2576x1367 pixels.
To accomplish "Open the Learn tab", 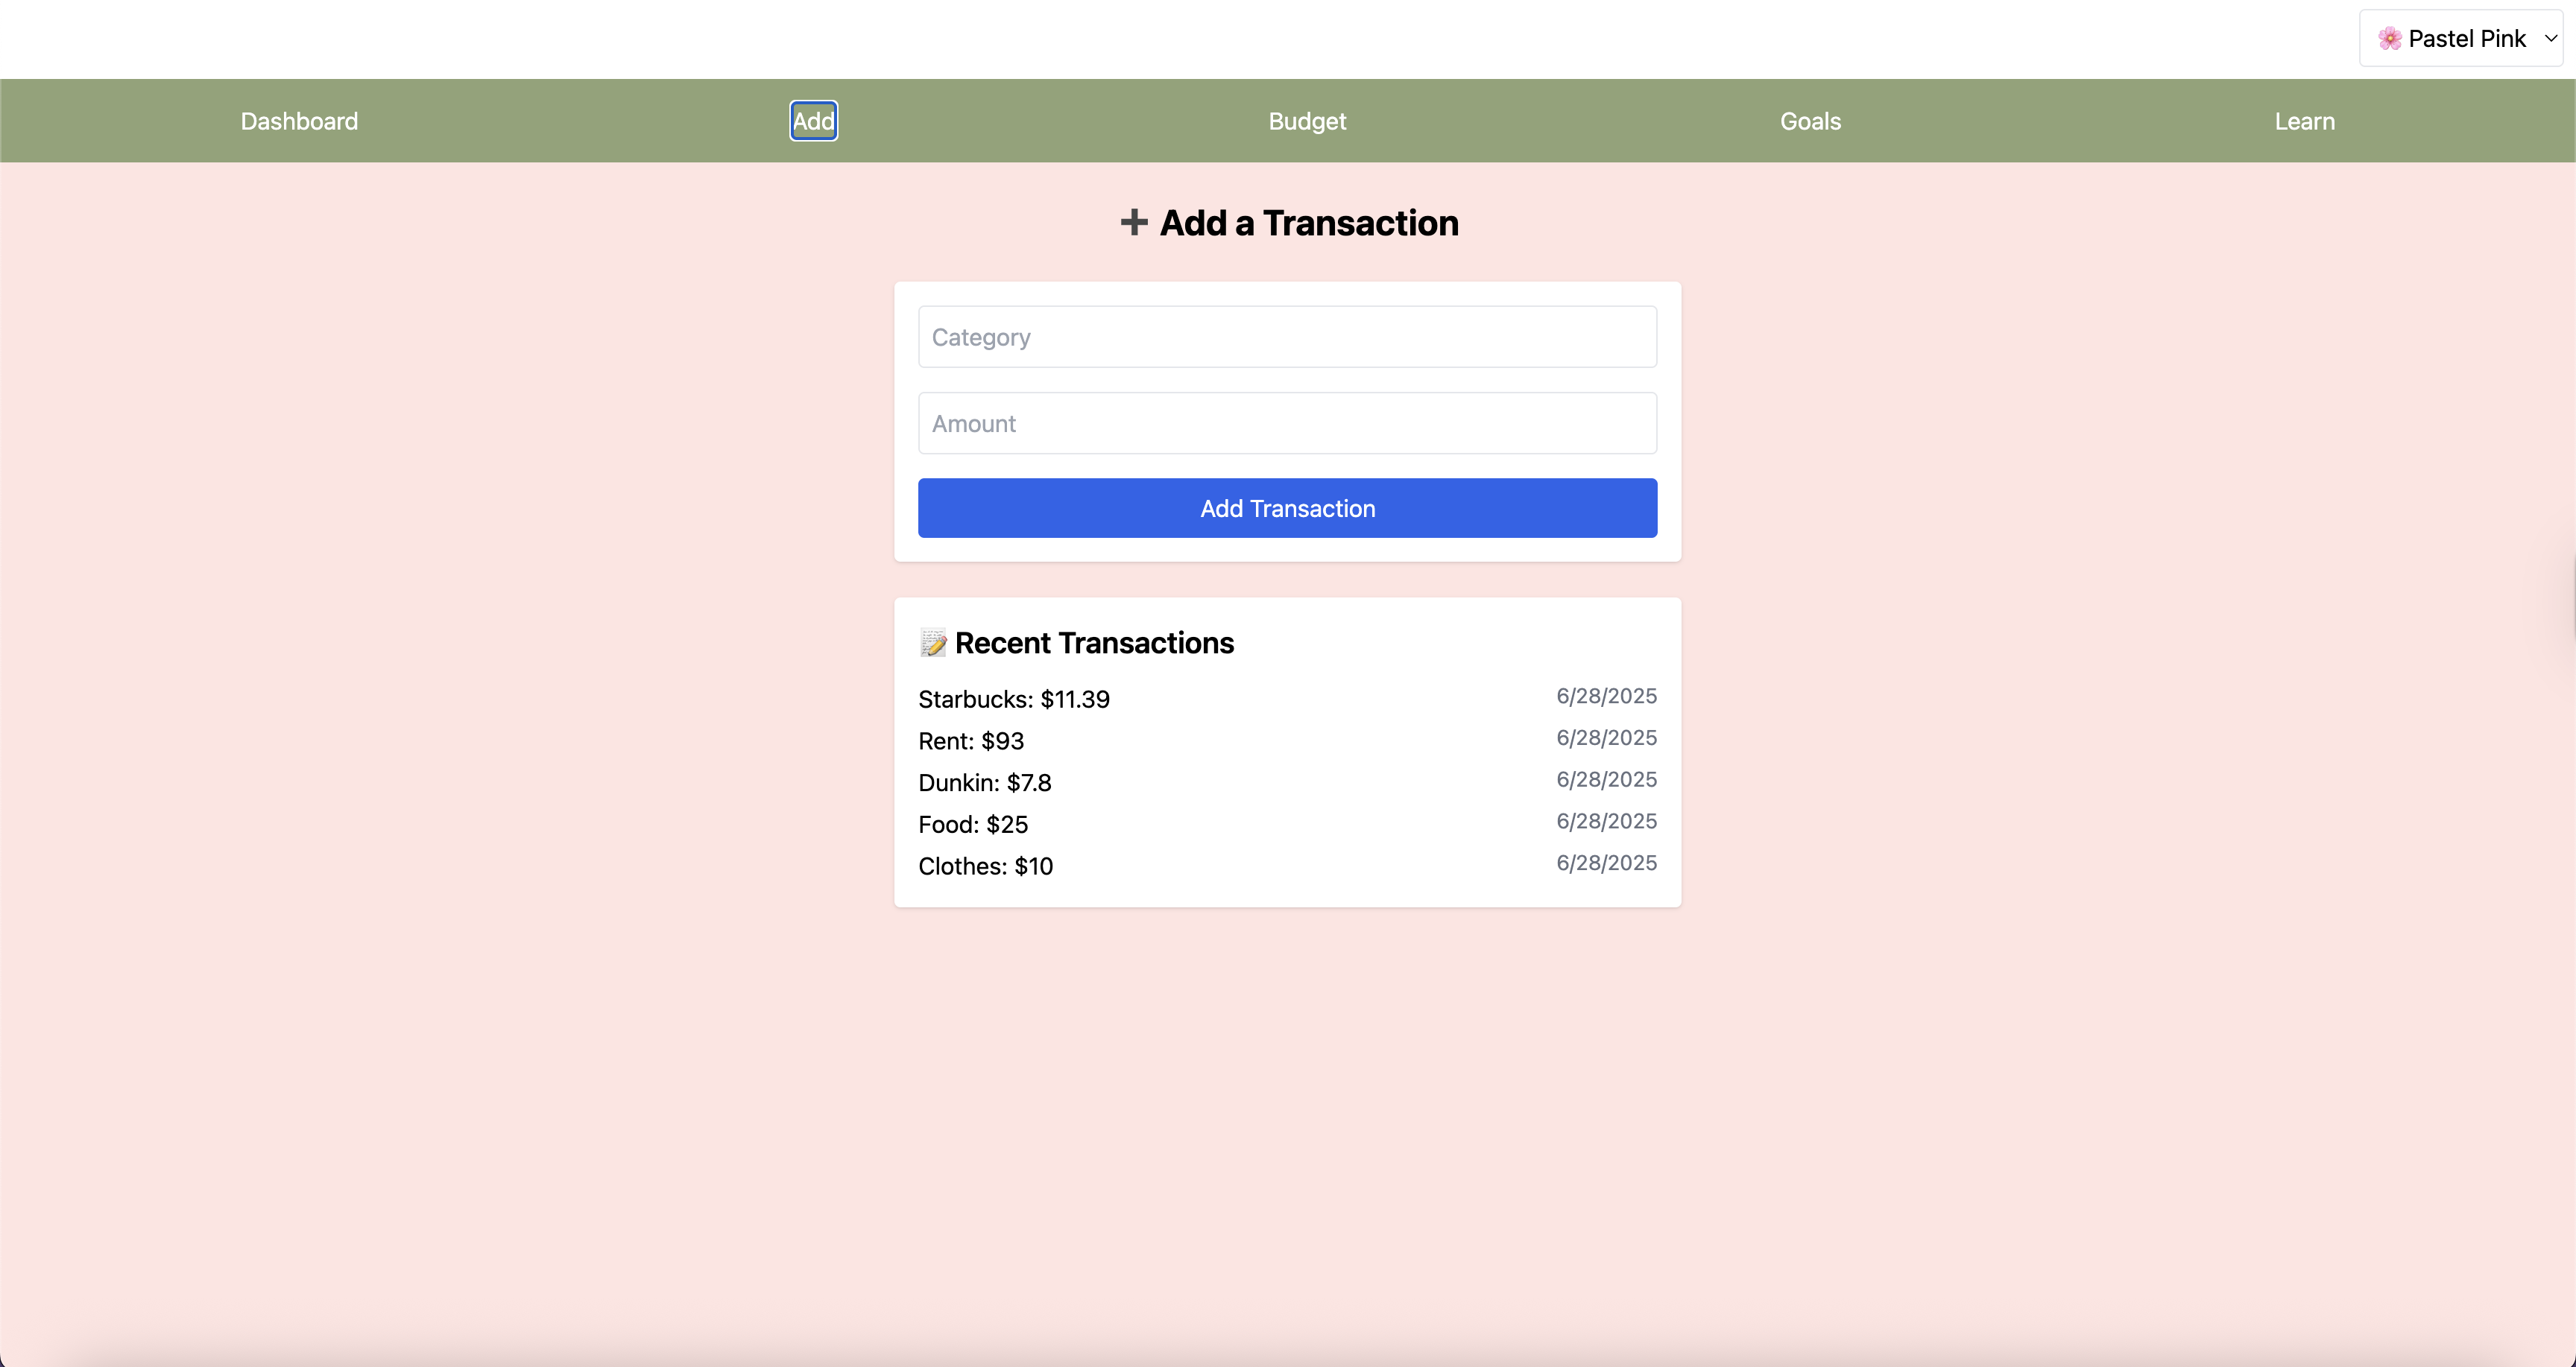I will [2304, 121].
